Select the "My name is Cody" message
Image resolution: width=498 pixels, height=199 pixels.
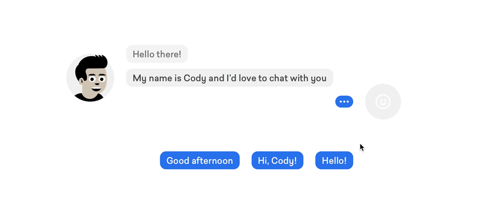(x=230, y=78)
